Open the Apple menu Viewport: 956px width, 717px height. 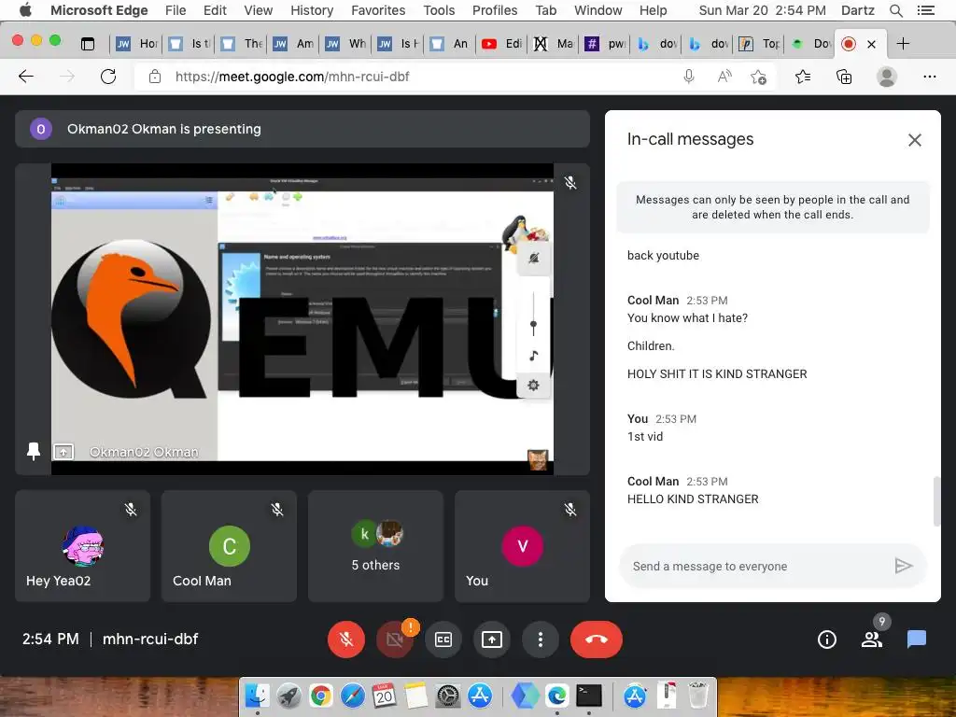pos(25,10)
